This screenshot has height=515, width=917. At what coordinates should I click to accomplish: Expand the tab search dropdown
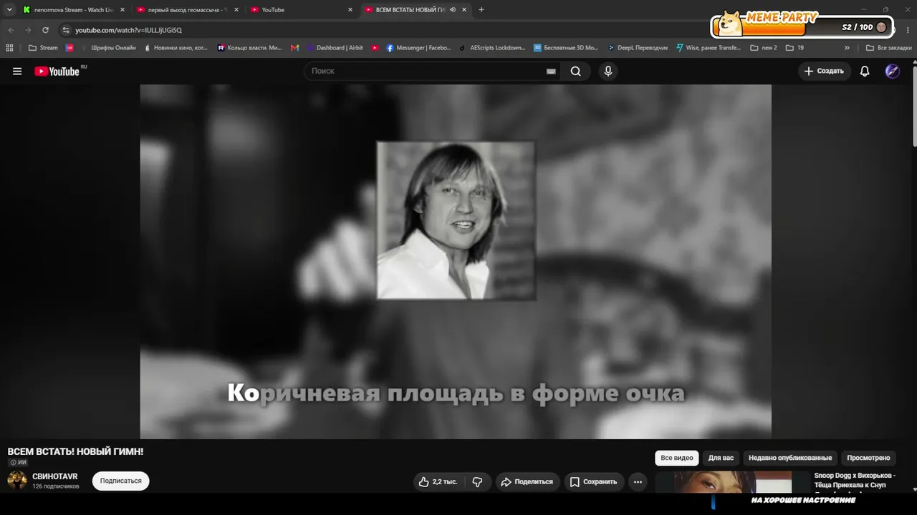coord(9,10)
